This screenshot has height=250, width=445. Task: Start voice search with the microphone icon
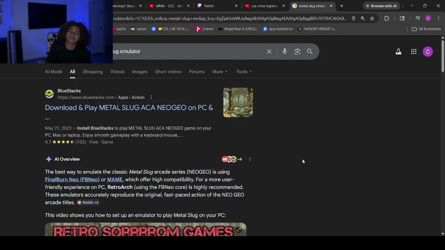[x=285, y=51]
